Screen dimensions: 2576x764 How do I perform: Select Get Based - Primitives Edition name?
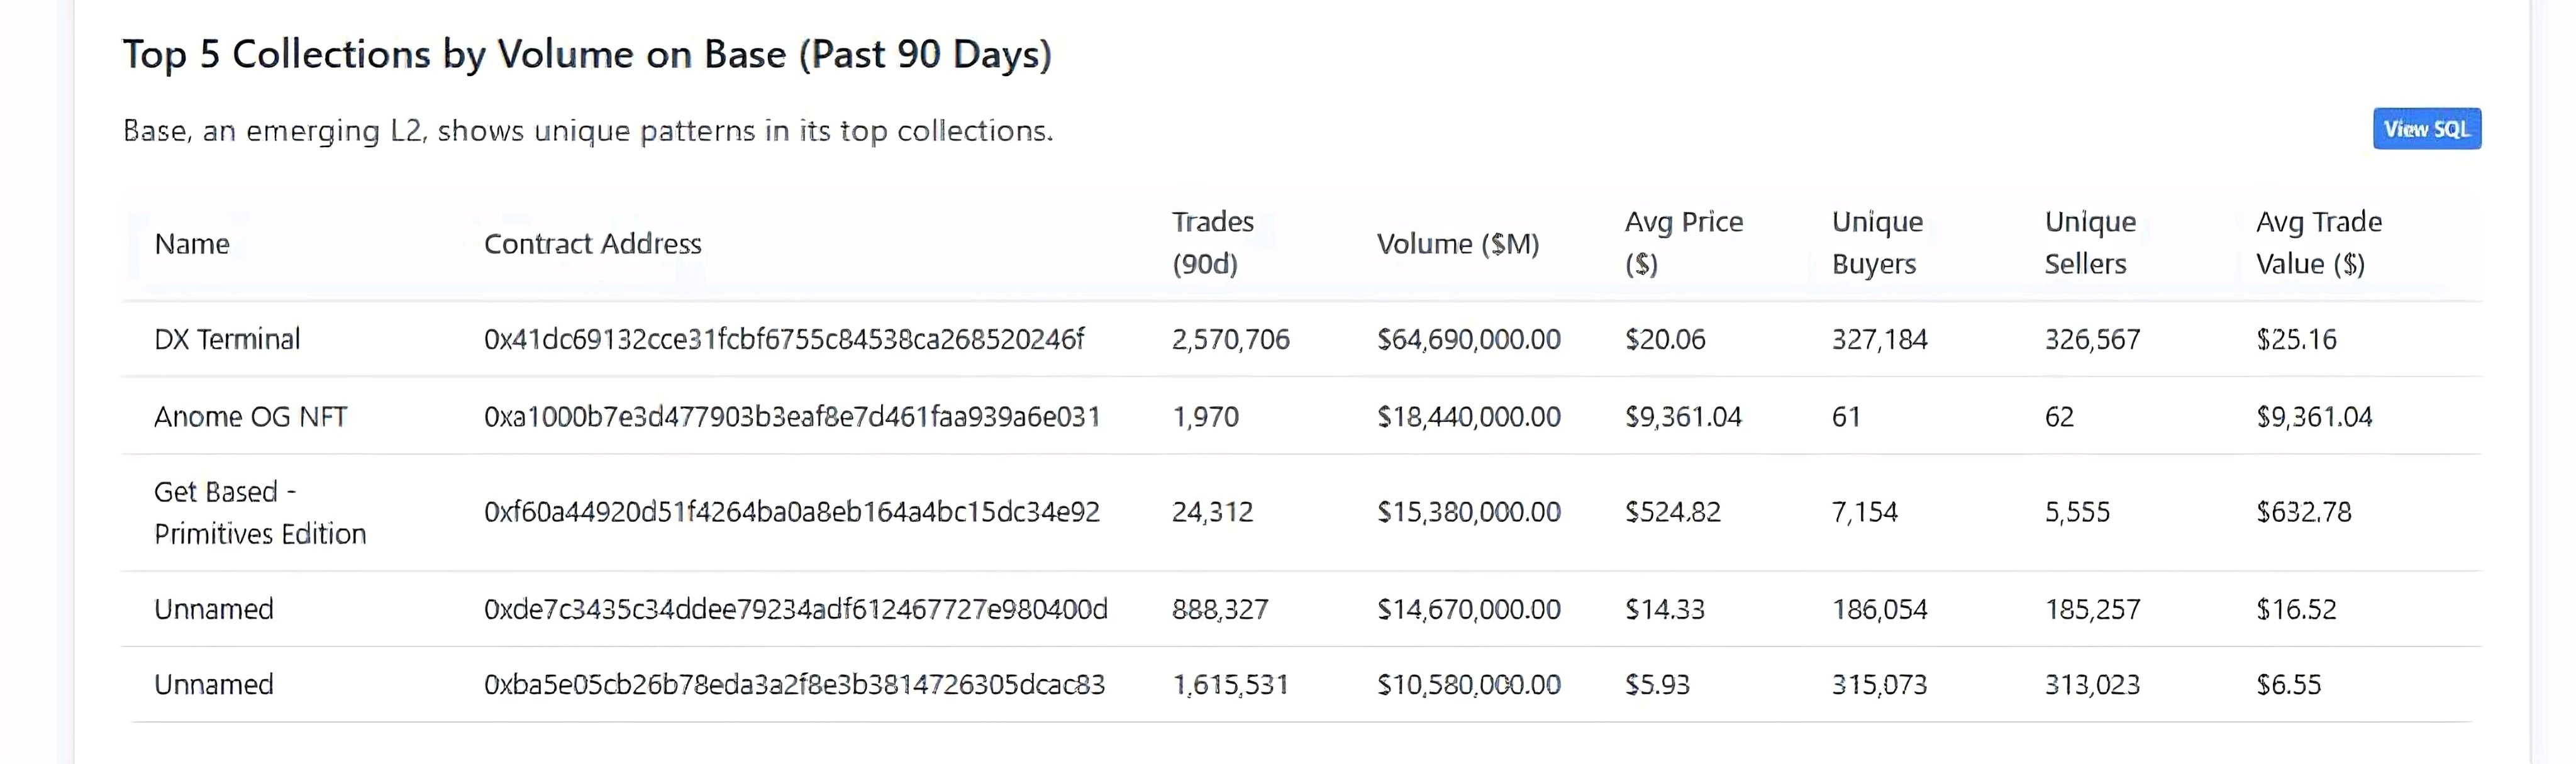tap(259, 513)
